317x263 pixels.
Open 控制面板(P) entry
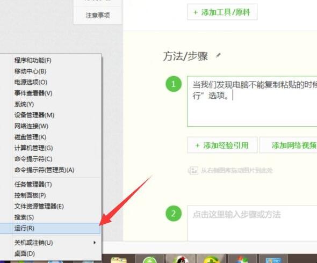51,195
